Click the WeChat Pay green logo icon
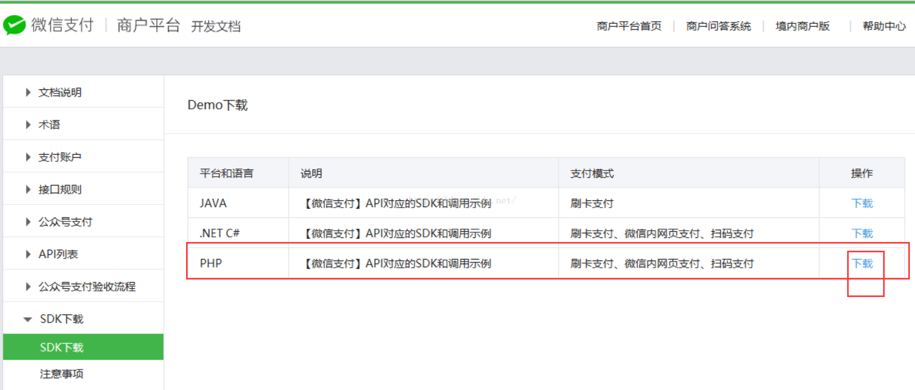The height and width of the screenshot is (390, 915). [x=14, y=25]
